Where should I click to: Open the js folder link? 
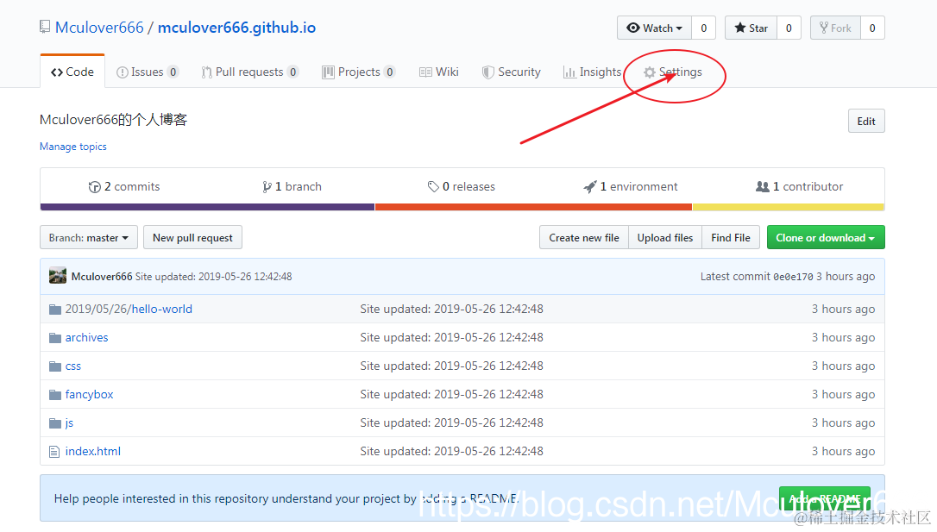(x=69, y=423)
